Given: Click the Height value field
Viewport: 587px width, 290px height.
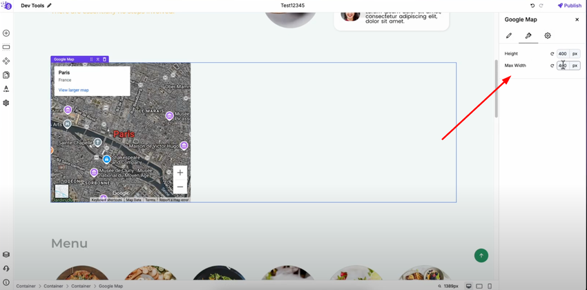Looking at the screenshot, I should pos(563,54).
